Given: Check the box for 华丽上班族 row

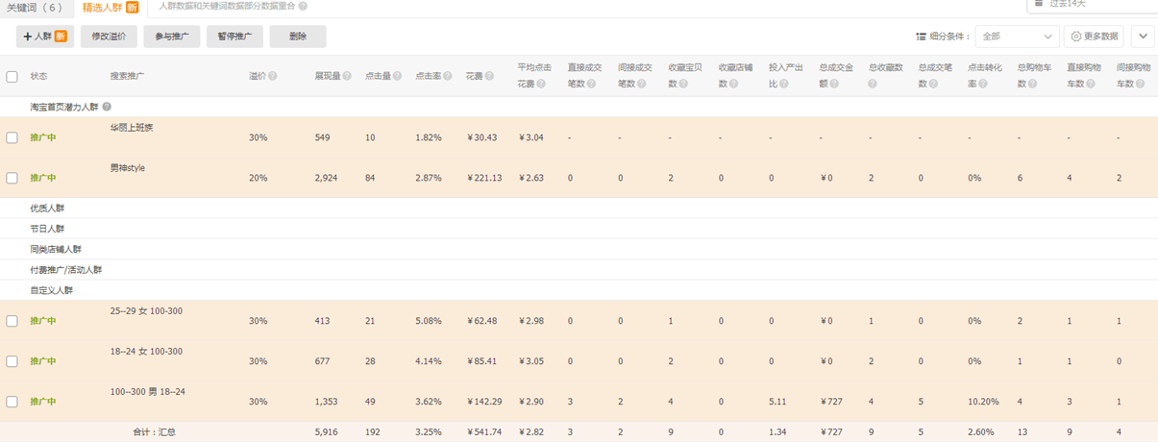Looking at the screenshot, I should click(x=12, y=137).
